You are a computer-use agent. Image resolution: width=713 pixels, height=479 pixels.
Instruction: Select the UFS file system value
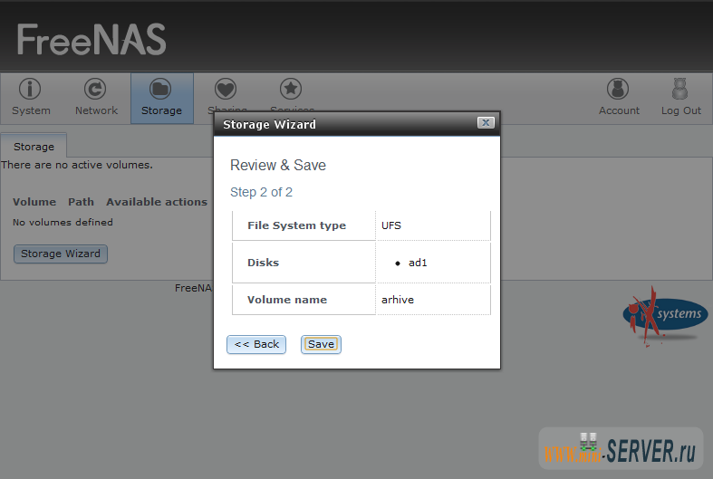(x=391, y=225)
